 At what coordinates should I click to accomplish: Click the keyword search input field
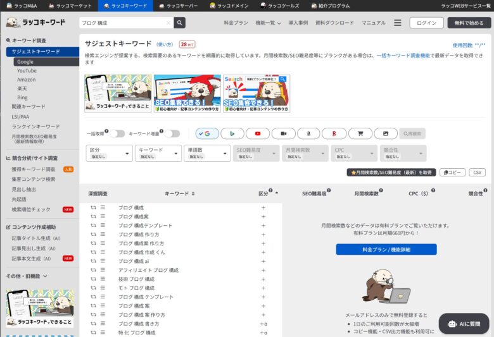[126, 23]
